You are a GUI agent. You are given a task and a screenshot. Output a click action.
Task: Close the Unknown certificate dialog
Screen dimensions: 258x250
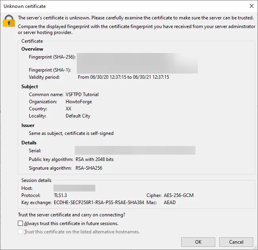point(251,6)
